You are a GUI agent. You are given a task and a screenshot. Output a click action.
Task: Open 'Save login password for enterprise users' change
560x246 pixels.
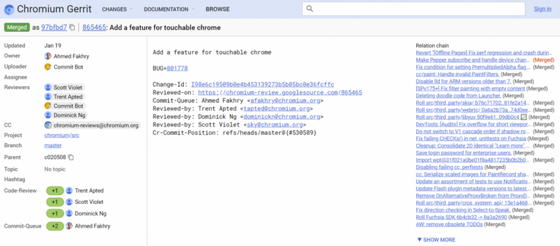(x=464, y=153)
